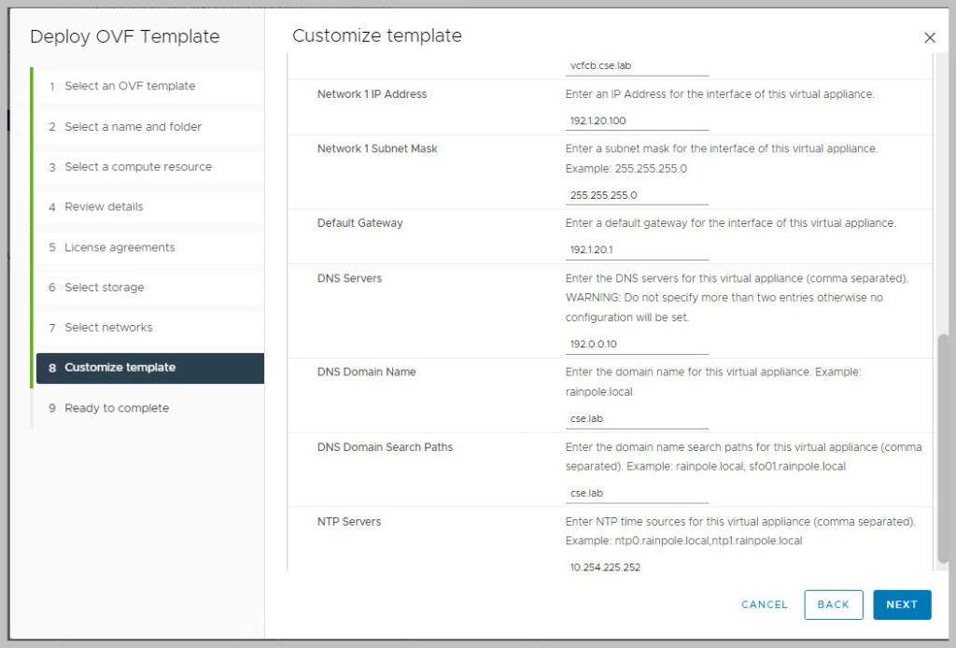The height and width of the screenshot is (648, 956).
Task: Edit the Network 1 IP Address field
Action: (637, 121)
